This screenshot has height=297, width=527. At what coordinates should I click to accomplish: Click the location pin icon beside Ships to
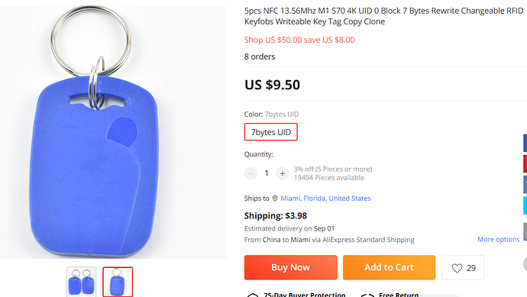click(x=275, y=199)
